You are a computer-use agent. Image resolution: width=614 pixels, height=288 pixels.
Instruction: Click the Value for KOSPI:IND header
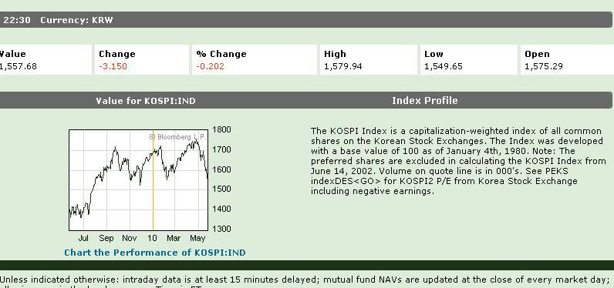tap(146, 101)
